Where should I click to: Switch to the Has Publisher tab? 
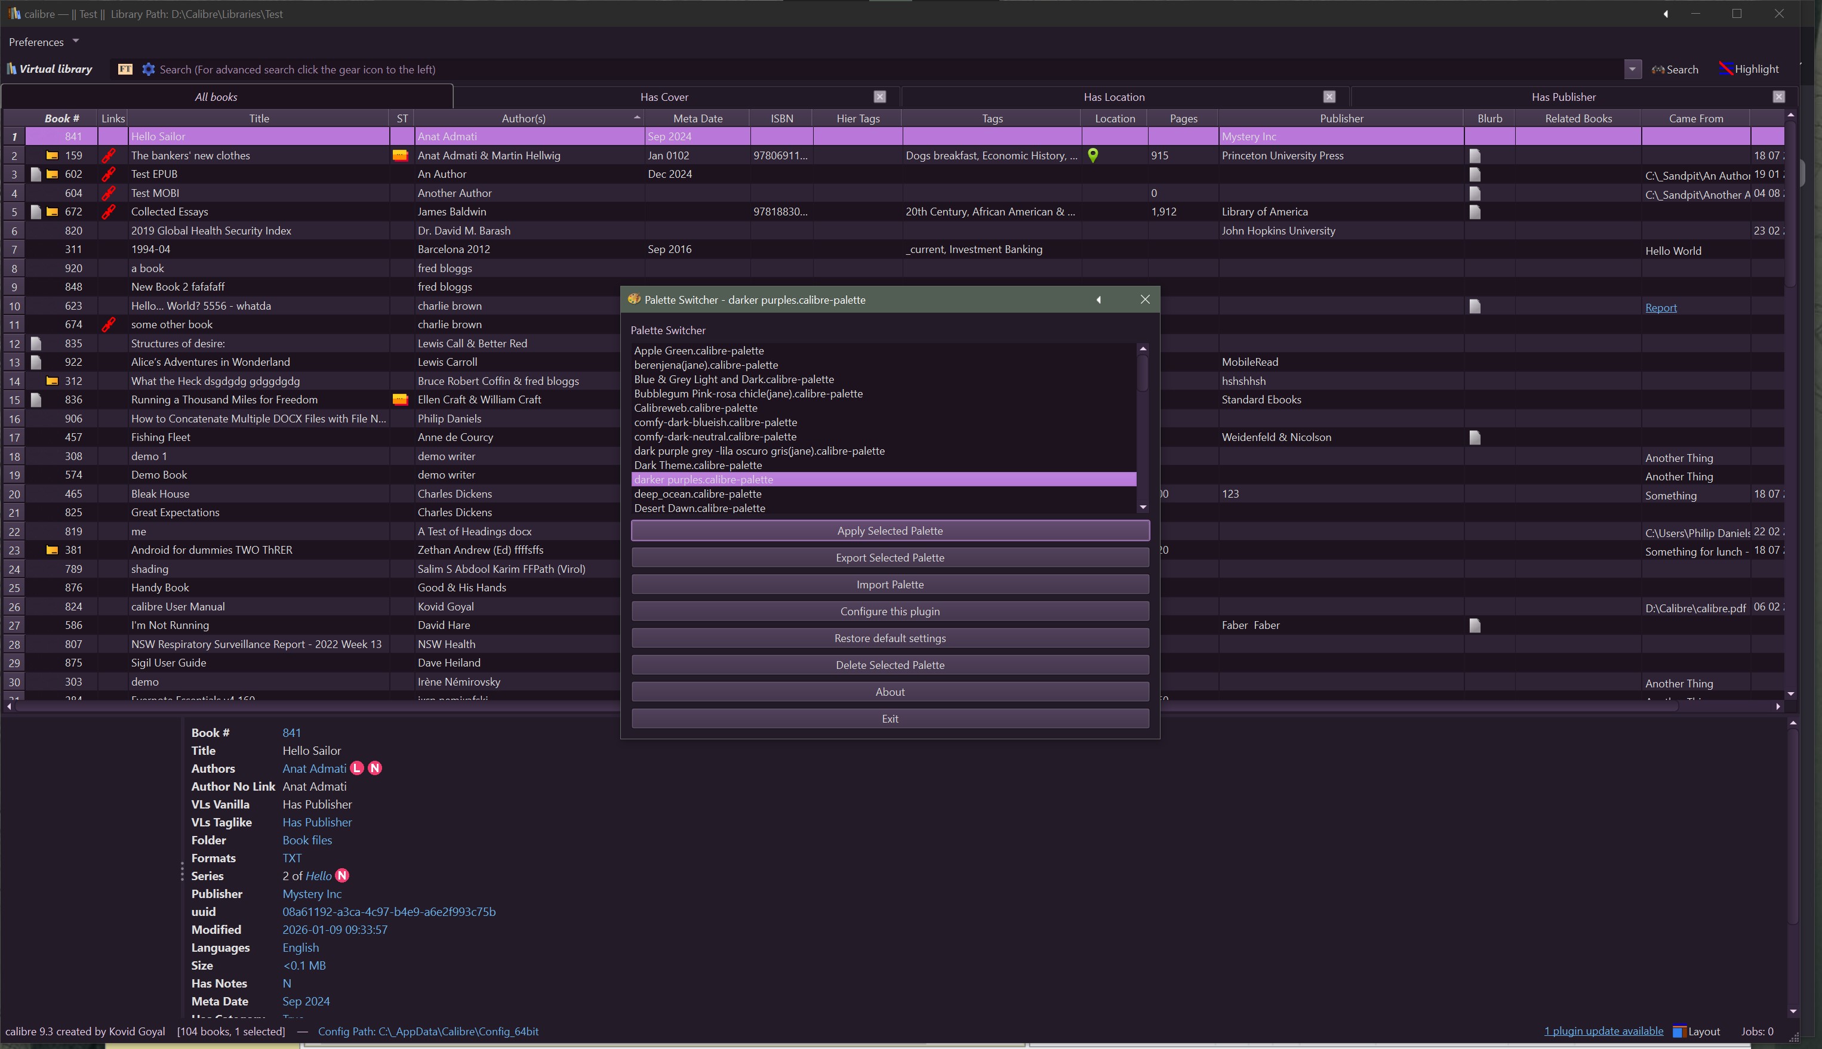click(x=1562, y=97)
